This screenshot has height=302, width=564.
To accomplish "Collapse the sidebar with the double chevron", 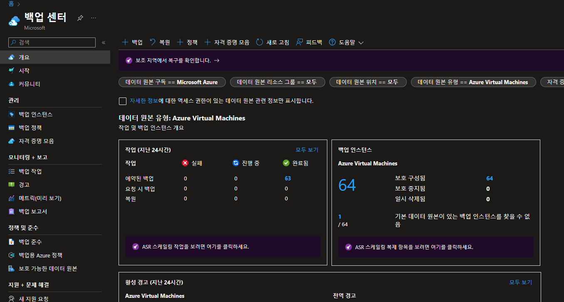I will (x=104, y=42).
